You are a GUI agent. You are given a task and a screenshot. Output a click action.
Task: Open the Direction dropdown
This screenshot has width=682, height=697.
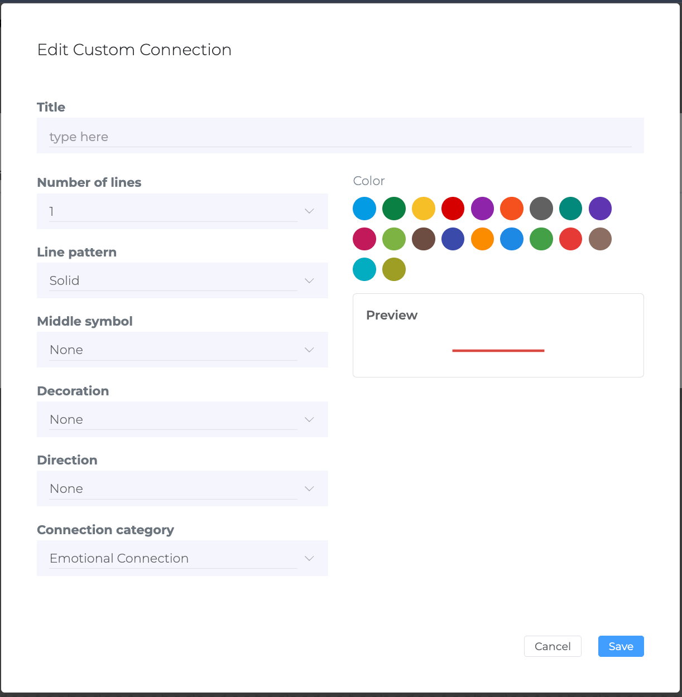[x=182, y=488]
